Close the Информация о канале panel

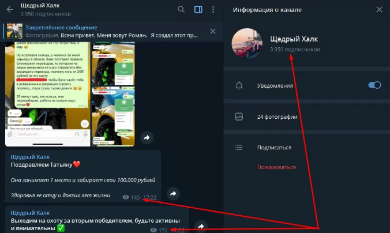(x=379, y=9)
